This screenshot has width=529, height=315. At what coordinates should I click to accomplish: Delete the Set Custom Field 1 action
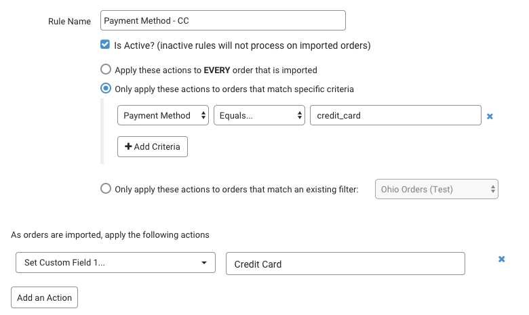[x=502, y=259]
